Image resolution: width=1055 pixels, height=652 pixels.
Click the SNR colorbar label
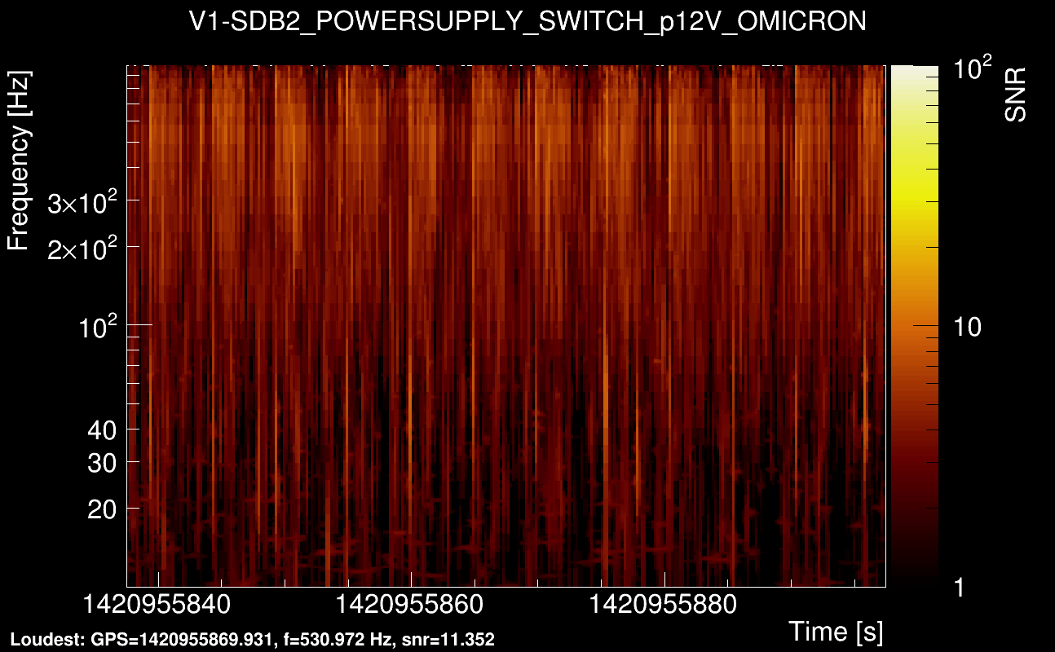pyautogui.click(x=1015, y=95)
